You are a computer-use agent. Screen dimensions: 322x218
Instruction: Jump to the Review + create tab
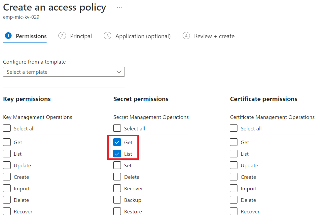click(208, 36)
